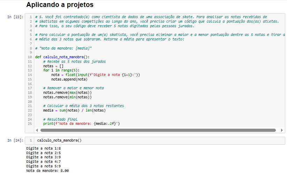Click the comment line starting '# Para calcular a pontuação'
Viewport: 287px width, 174px height.
tap(160, 35)
